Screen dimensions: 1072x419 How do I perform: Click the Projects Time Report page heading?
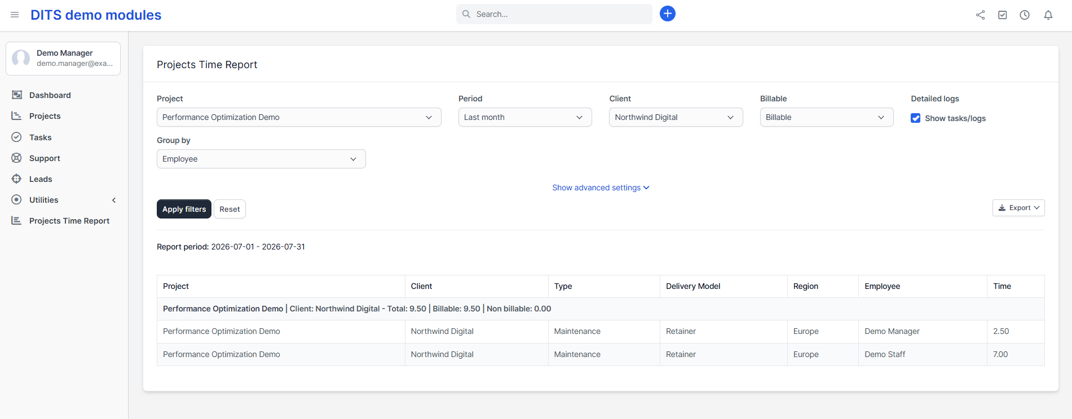click(x=207, y=65)
